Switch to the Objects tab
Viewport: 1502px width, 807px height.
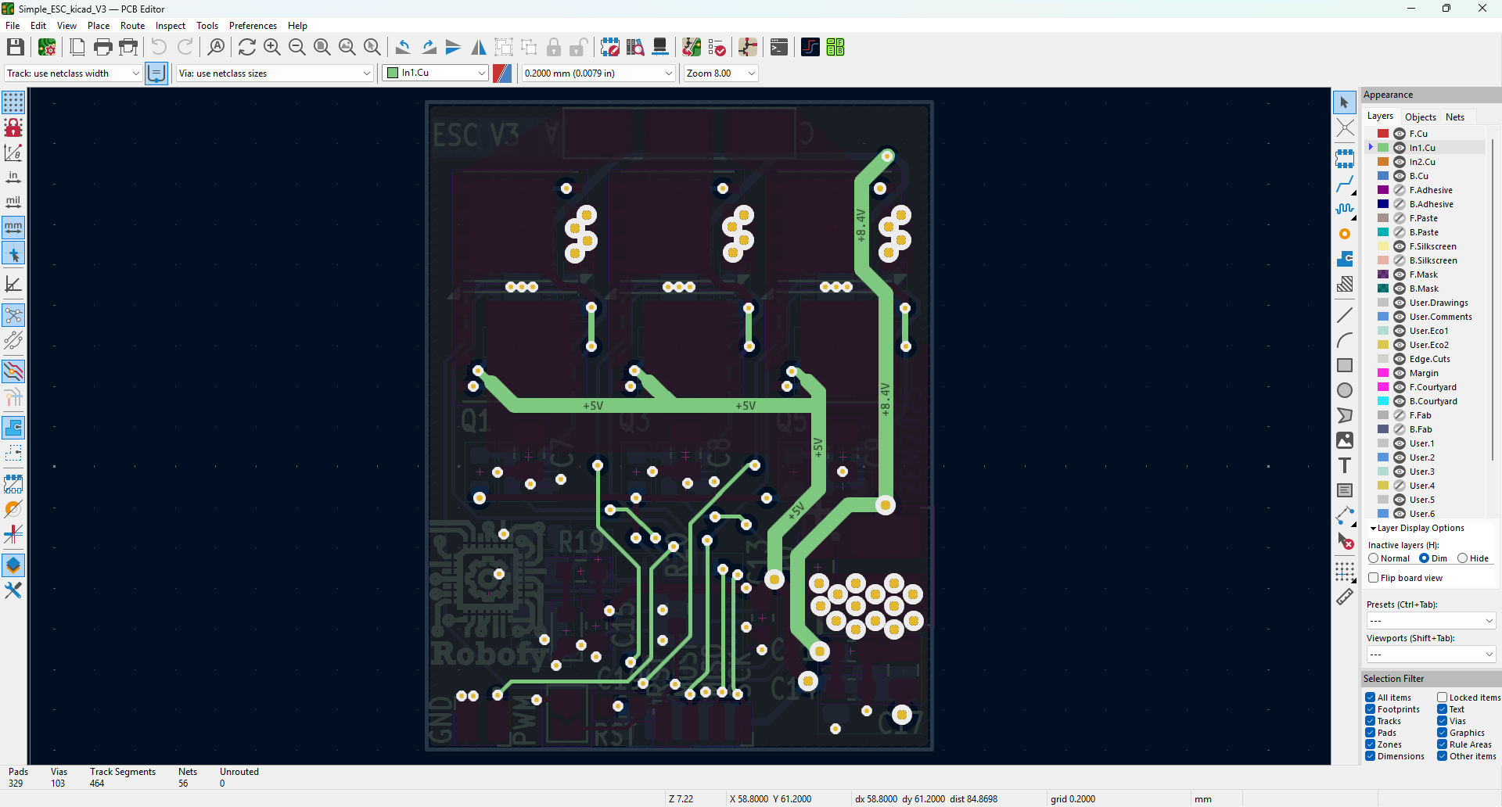click(1421, 117)
